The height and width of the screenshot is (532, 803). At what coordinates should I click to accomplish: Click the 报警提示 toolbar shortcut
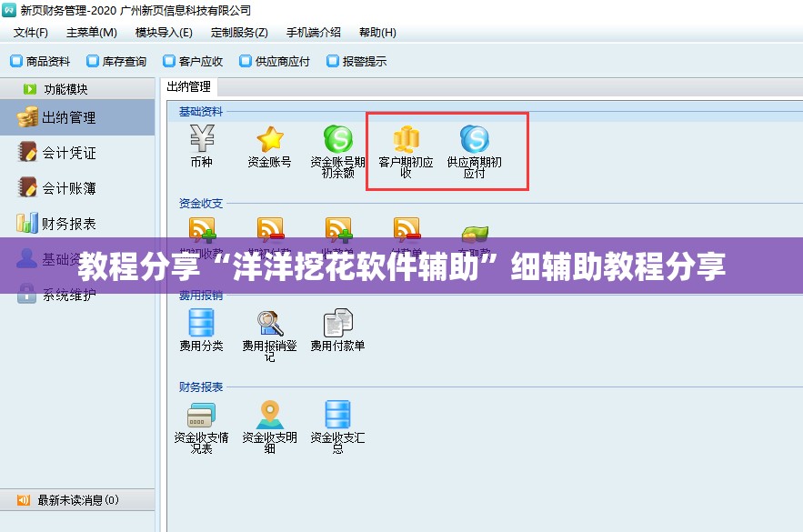(x=356, y=62)
